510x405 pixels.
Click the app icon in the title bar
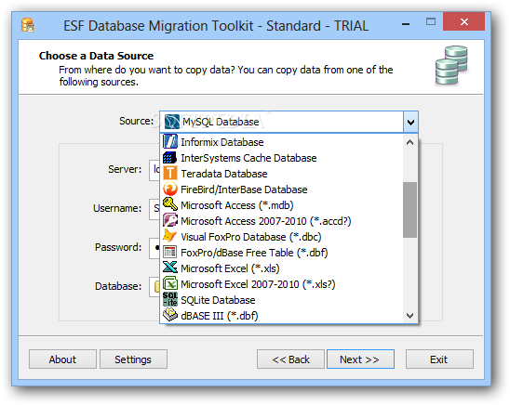coord(28,25)
